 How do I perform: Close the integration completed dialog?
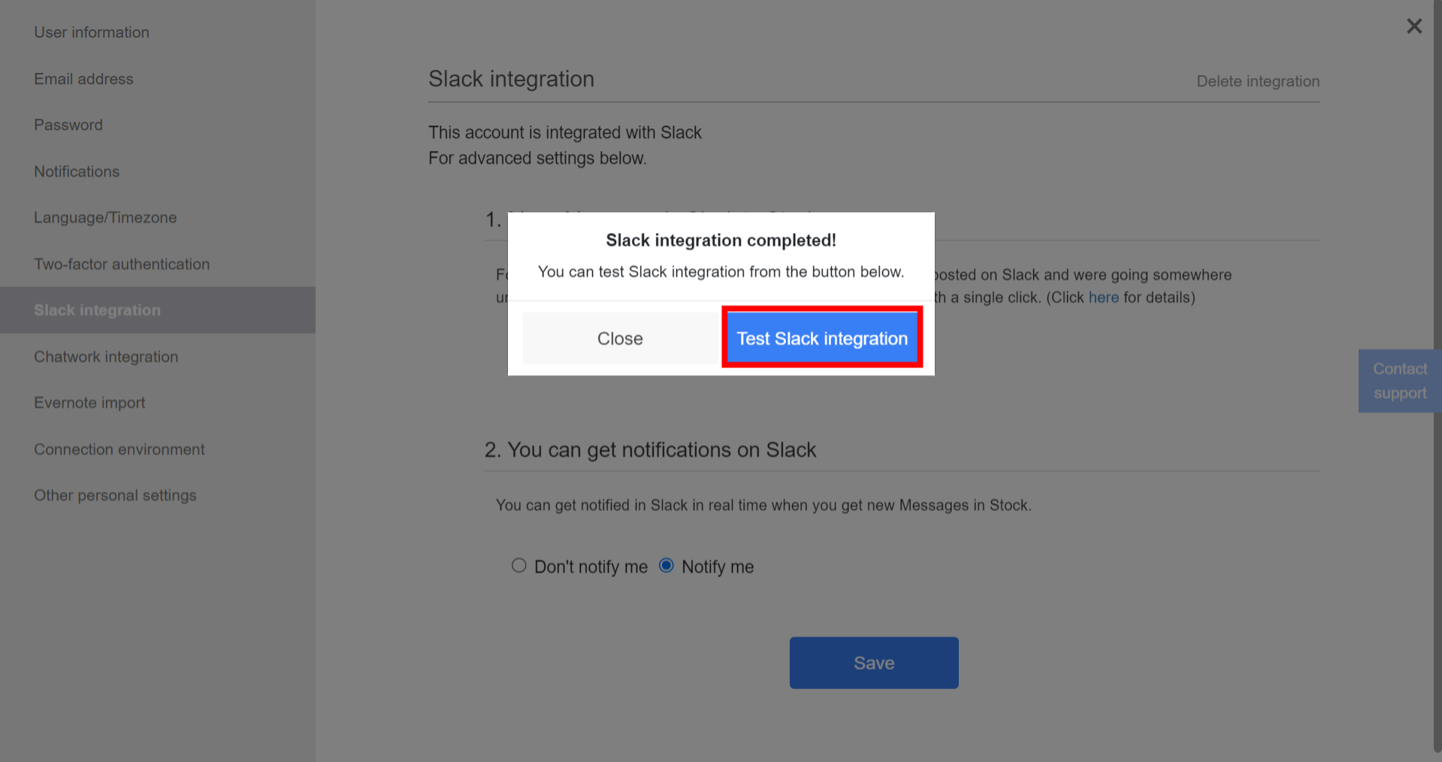[x=620, y=338]
